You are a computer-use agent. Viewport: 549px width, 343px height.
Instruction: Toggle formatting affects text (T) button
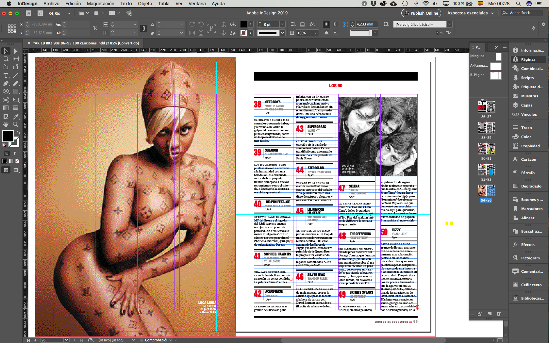click(14, 153)
